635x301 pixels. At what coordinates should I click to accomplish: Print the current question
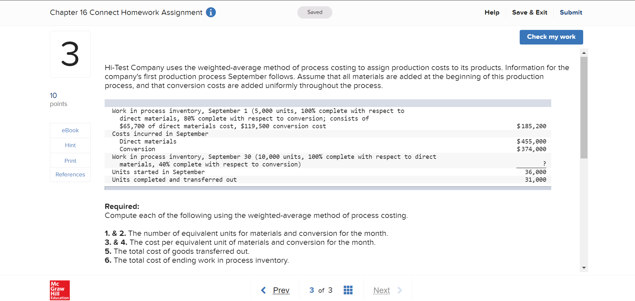pos(70,160)
